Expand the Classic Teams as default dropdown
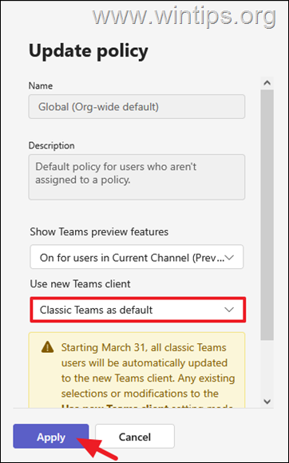289x463 pixels. 138,310
